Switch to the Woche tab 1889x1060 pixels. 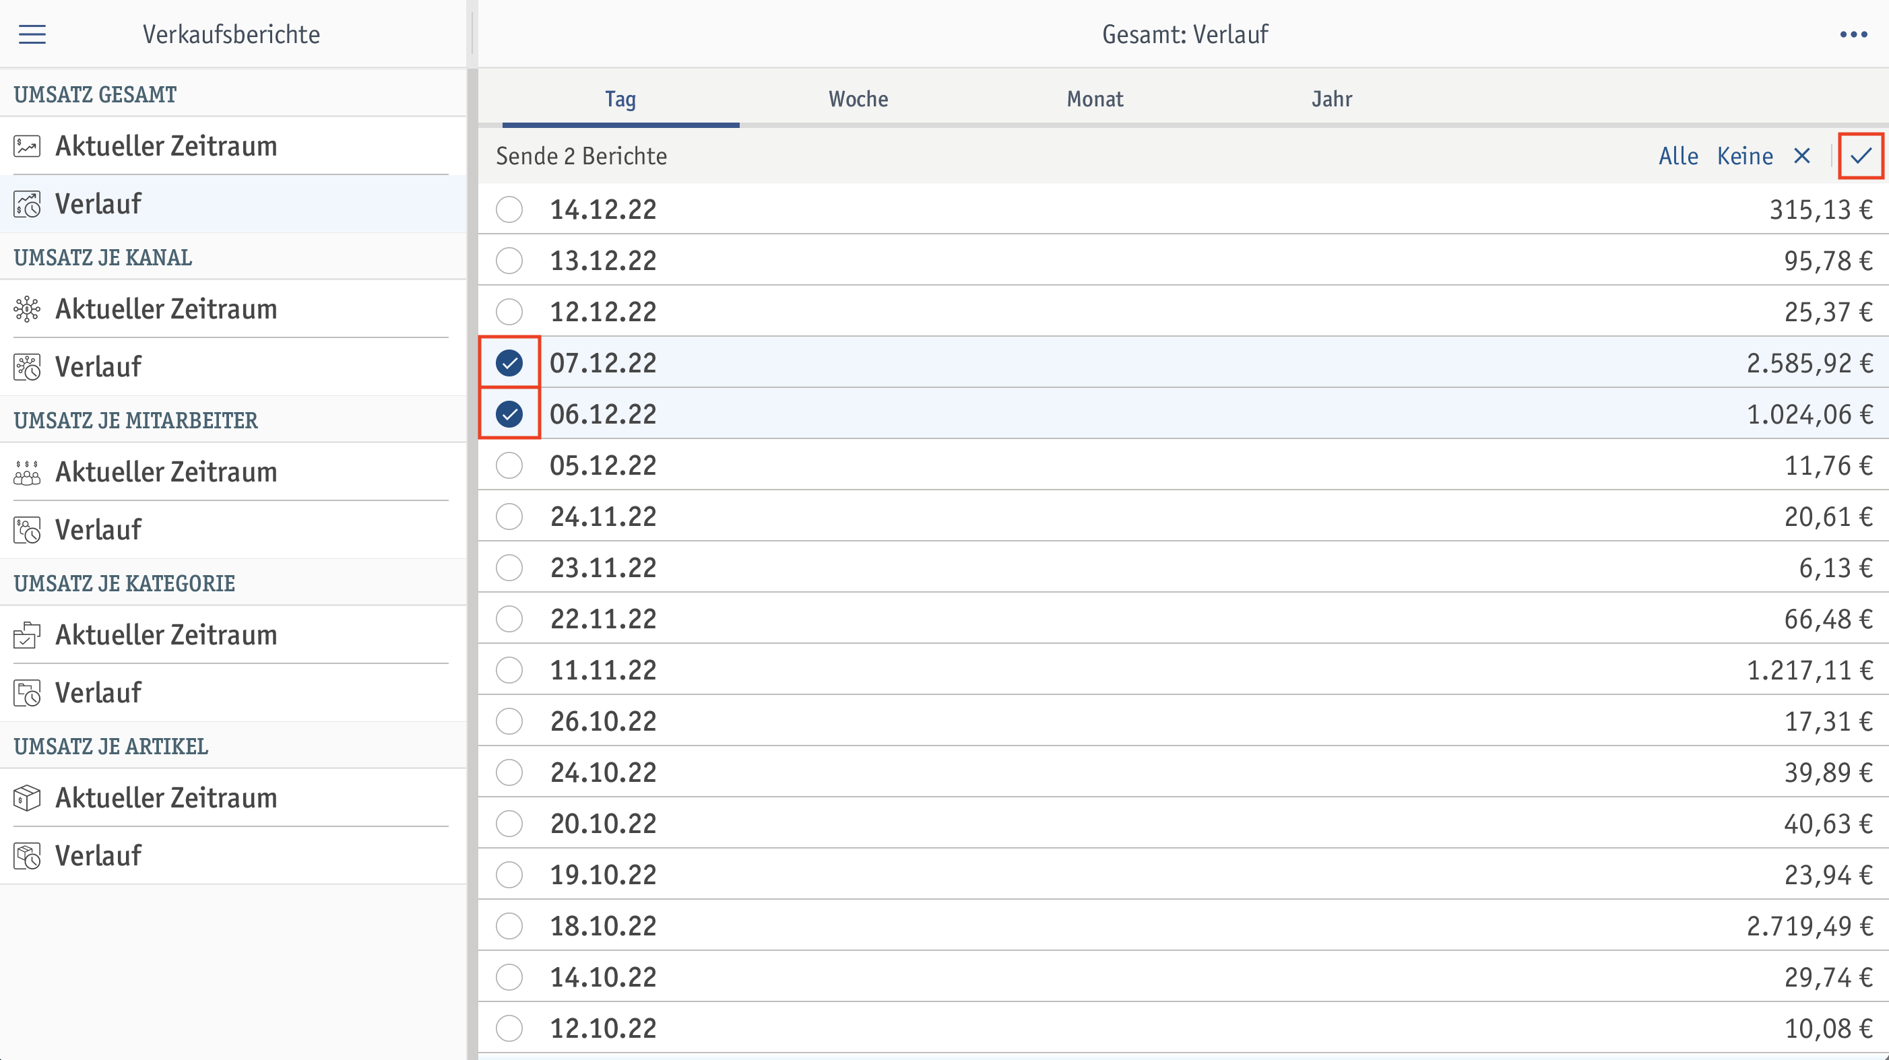[858, 99]
